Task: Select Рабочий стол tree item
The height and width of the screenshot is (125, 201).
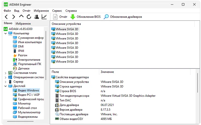Action: pos(25,108)
